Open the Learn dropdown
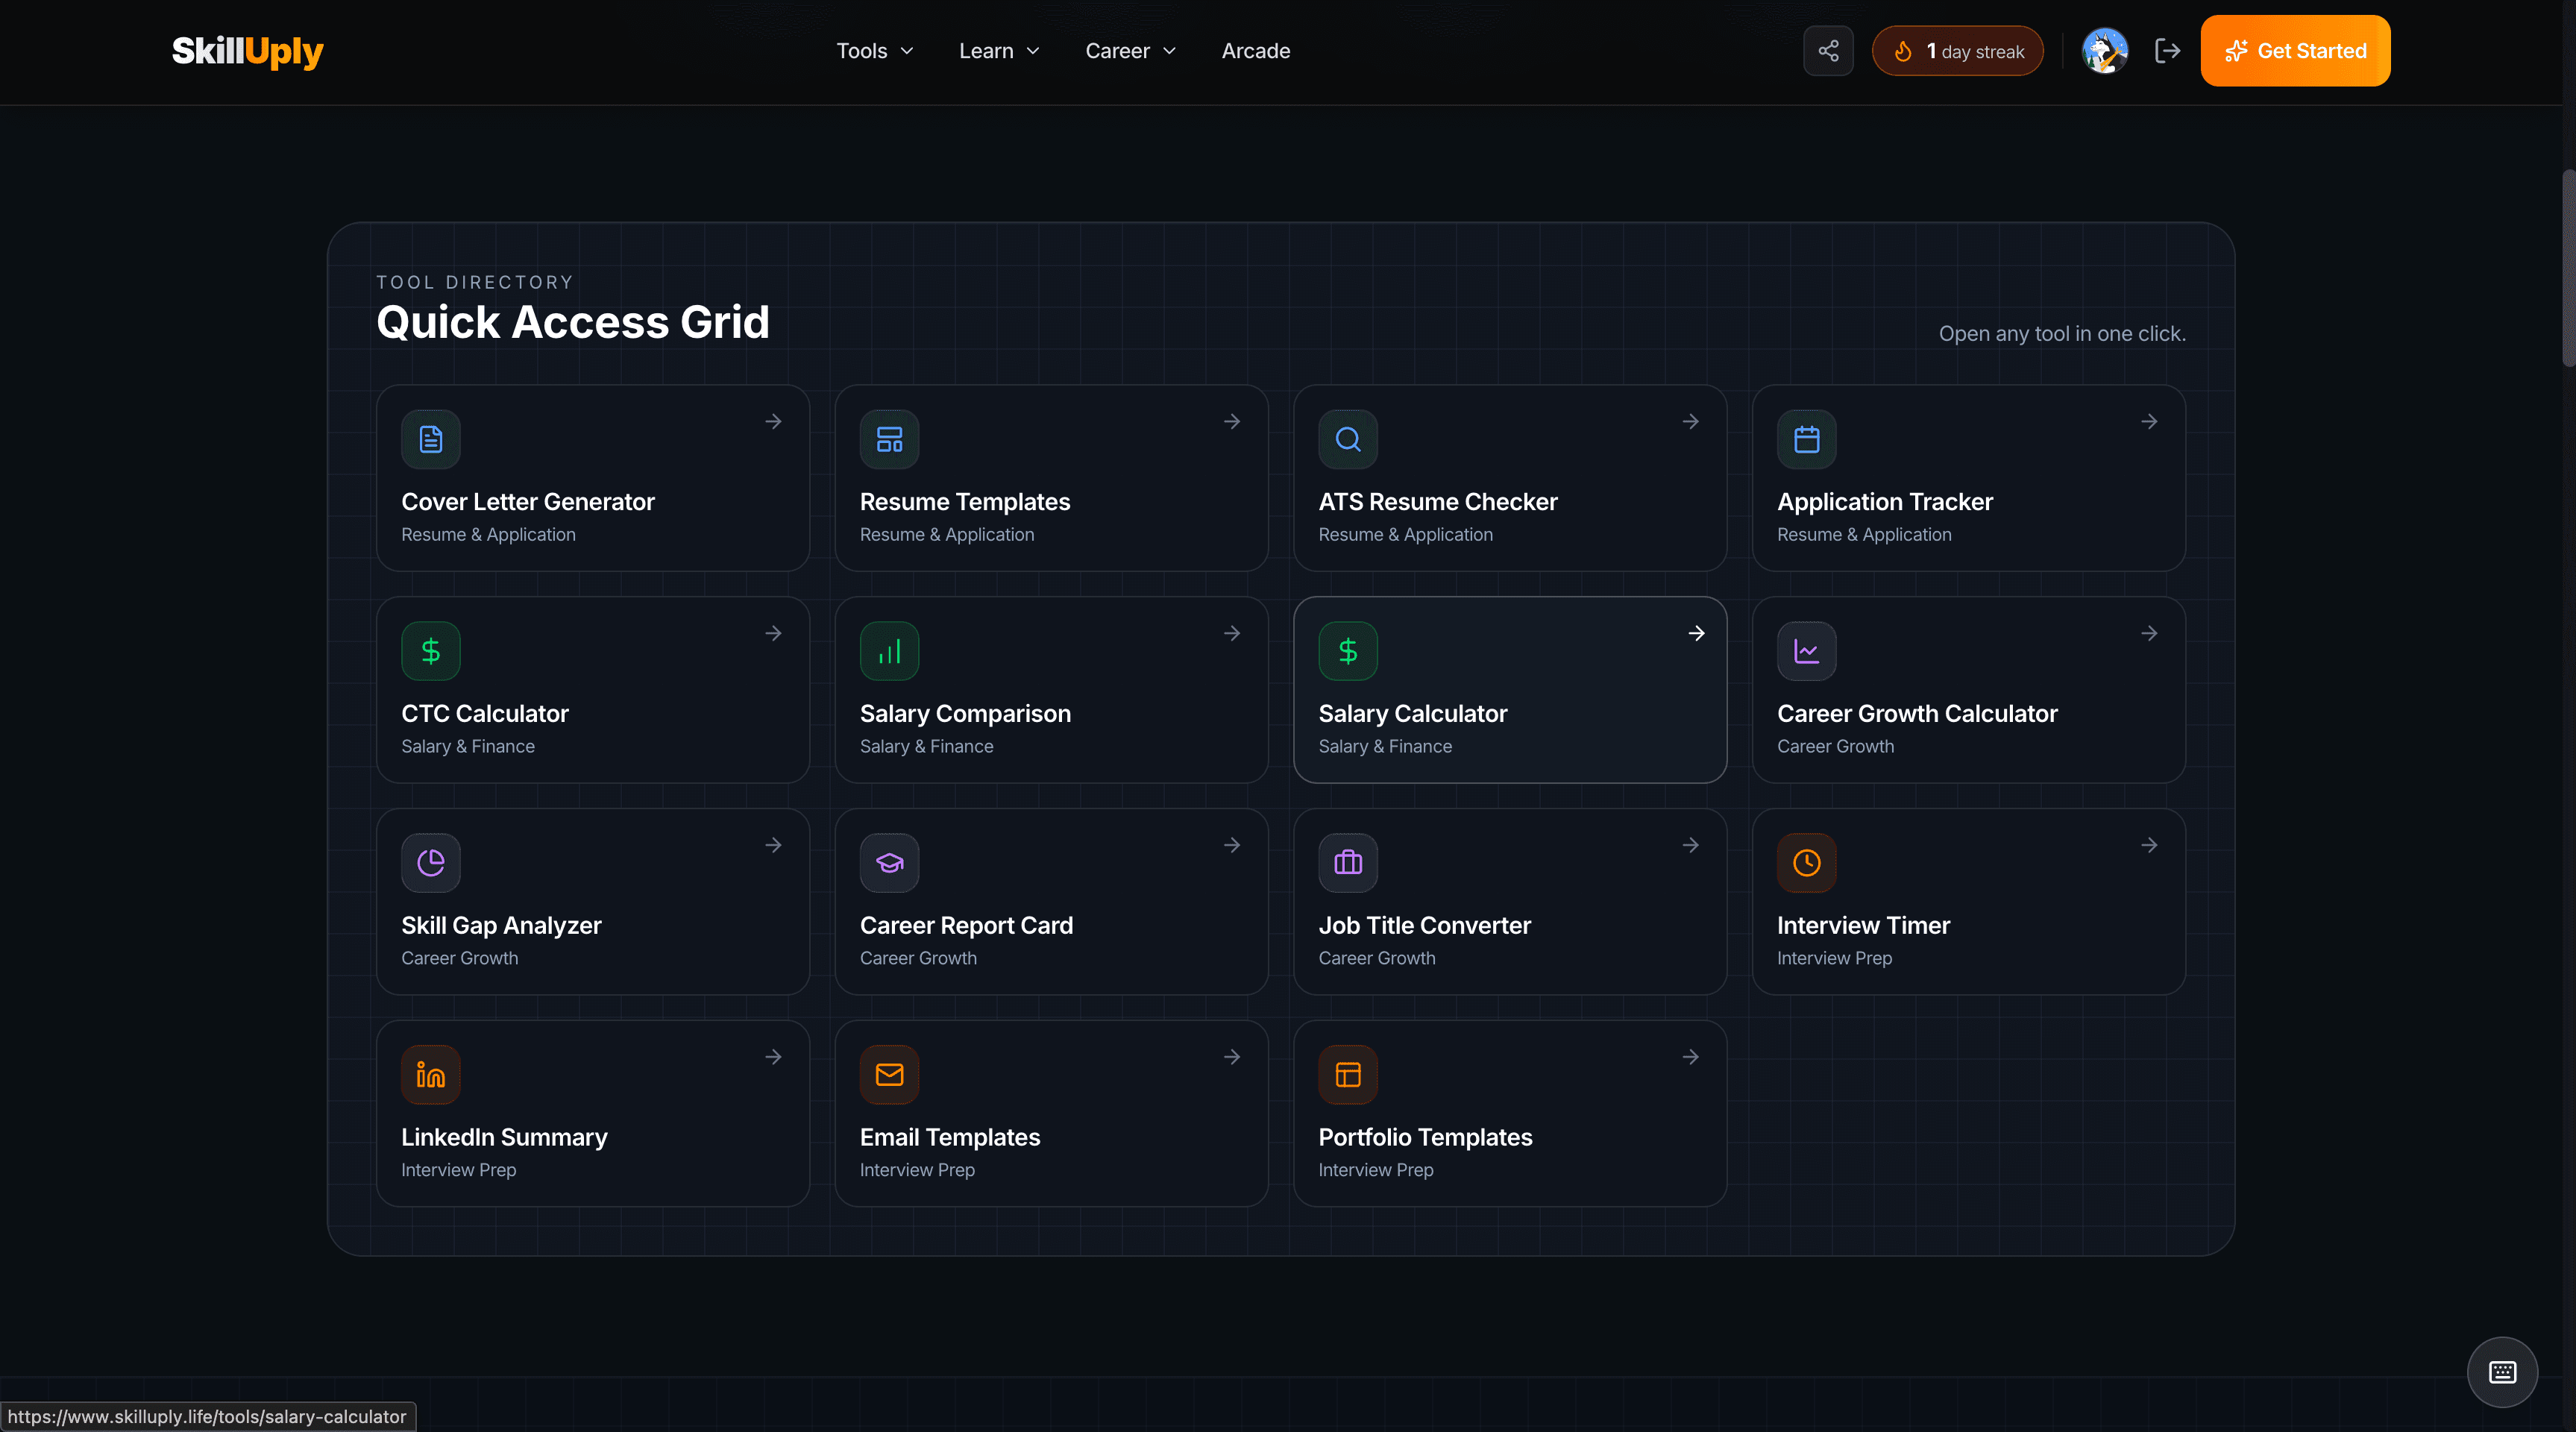Image resolution: width=2576 pixels, height=1432 pixels. pyautogui.click(x=997, y=50)
